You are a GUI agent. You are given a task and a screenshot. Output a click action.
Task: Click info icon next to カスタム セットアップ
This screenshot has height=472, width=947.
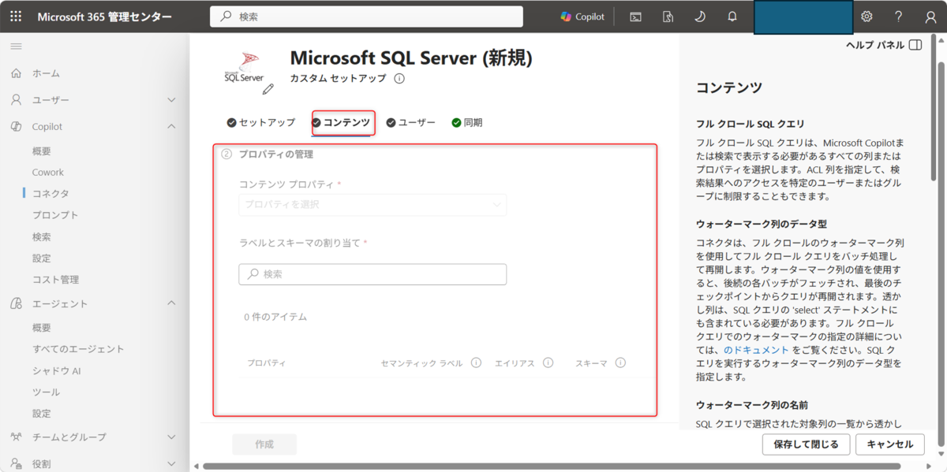coord(399,79)
